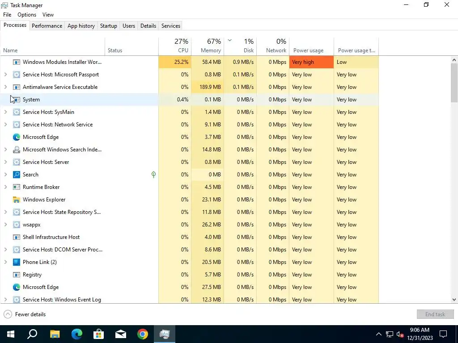Click the Service Host: Network Service gear icon
This screenshot has height=343, width=458.
coord(17,125)
